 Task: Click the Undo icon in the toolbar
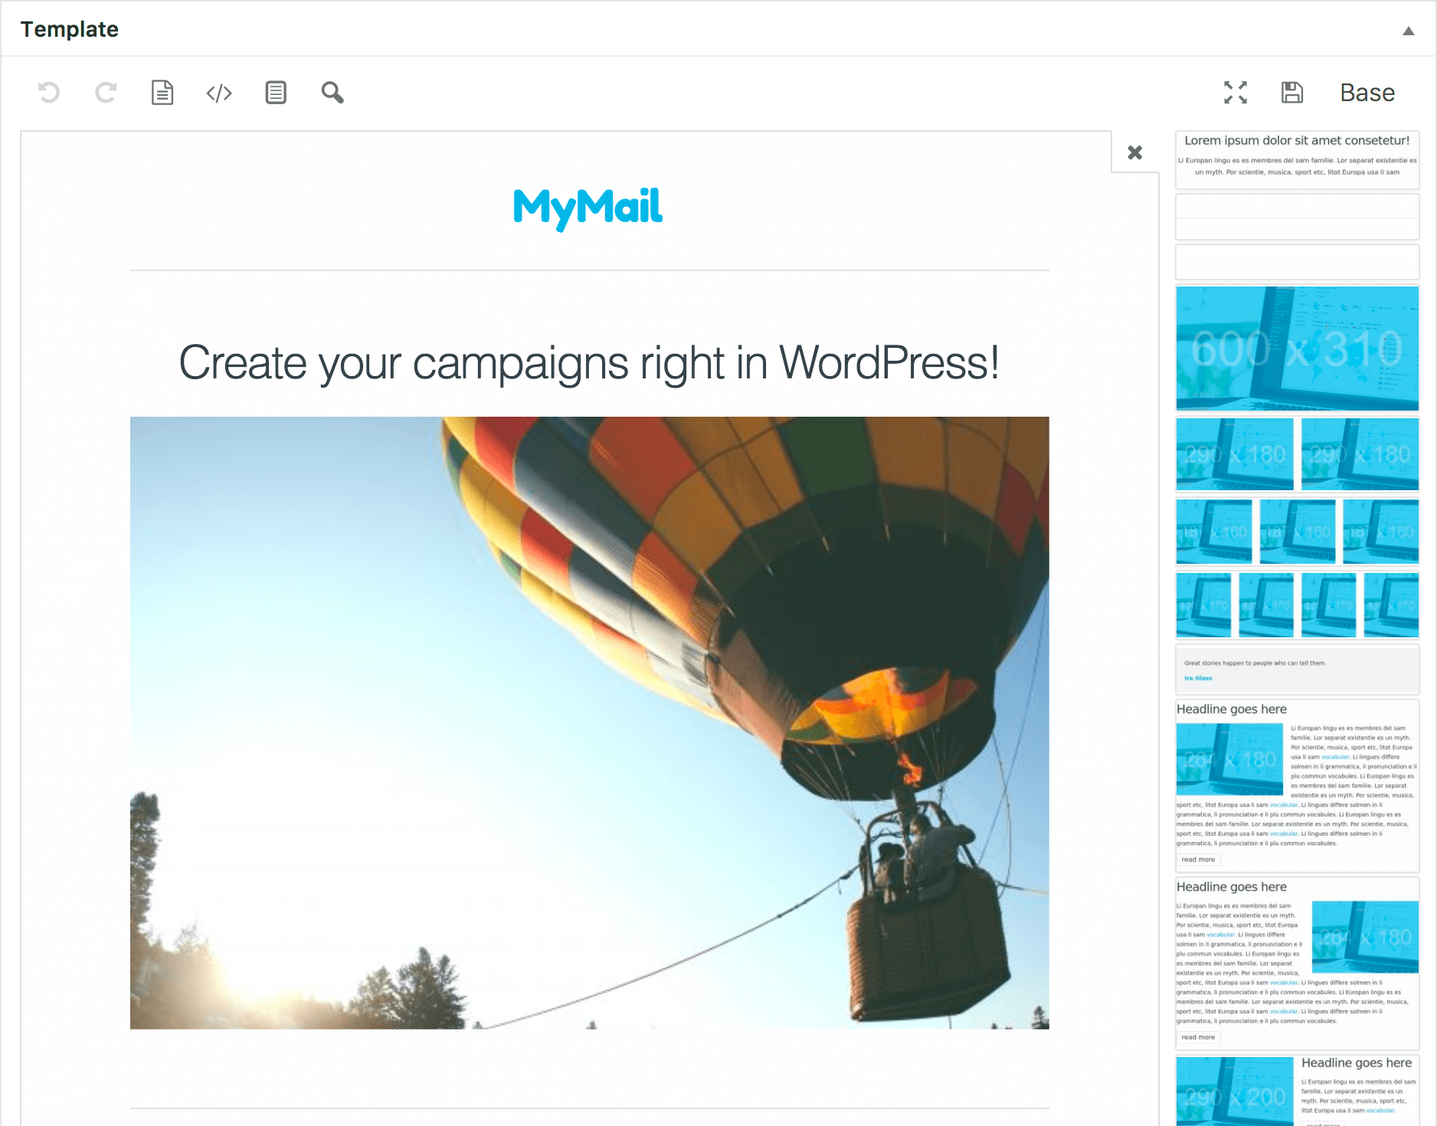48,93
